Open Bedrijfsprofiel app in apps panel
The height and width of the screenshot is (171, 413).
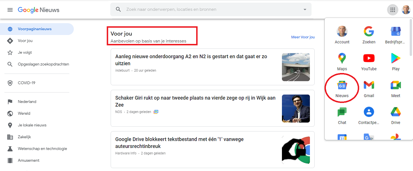click(395, 35)
